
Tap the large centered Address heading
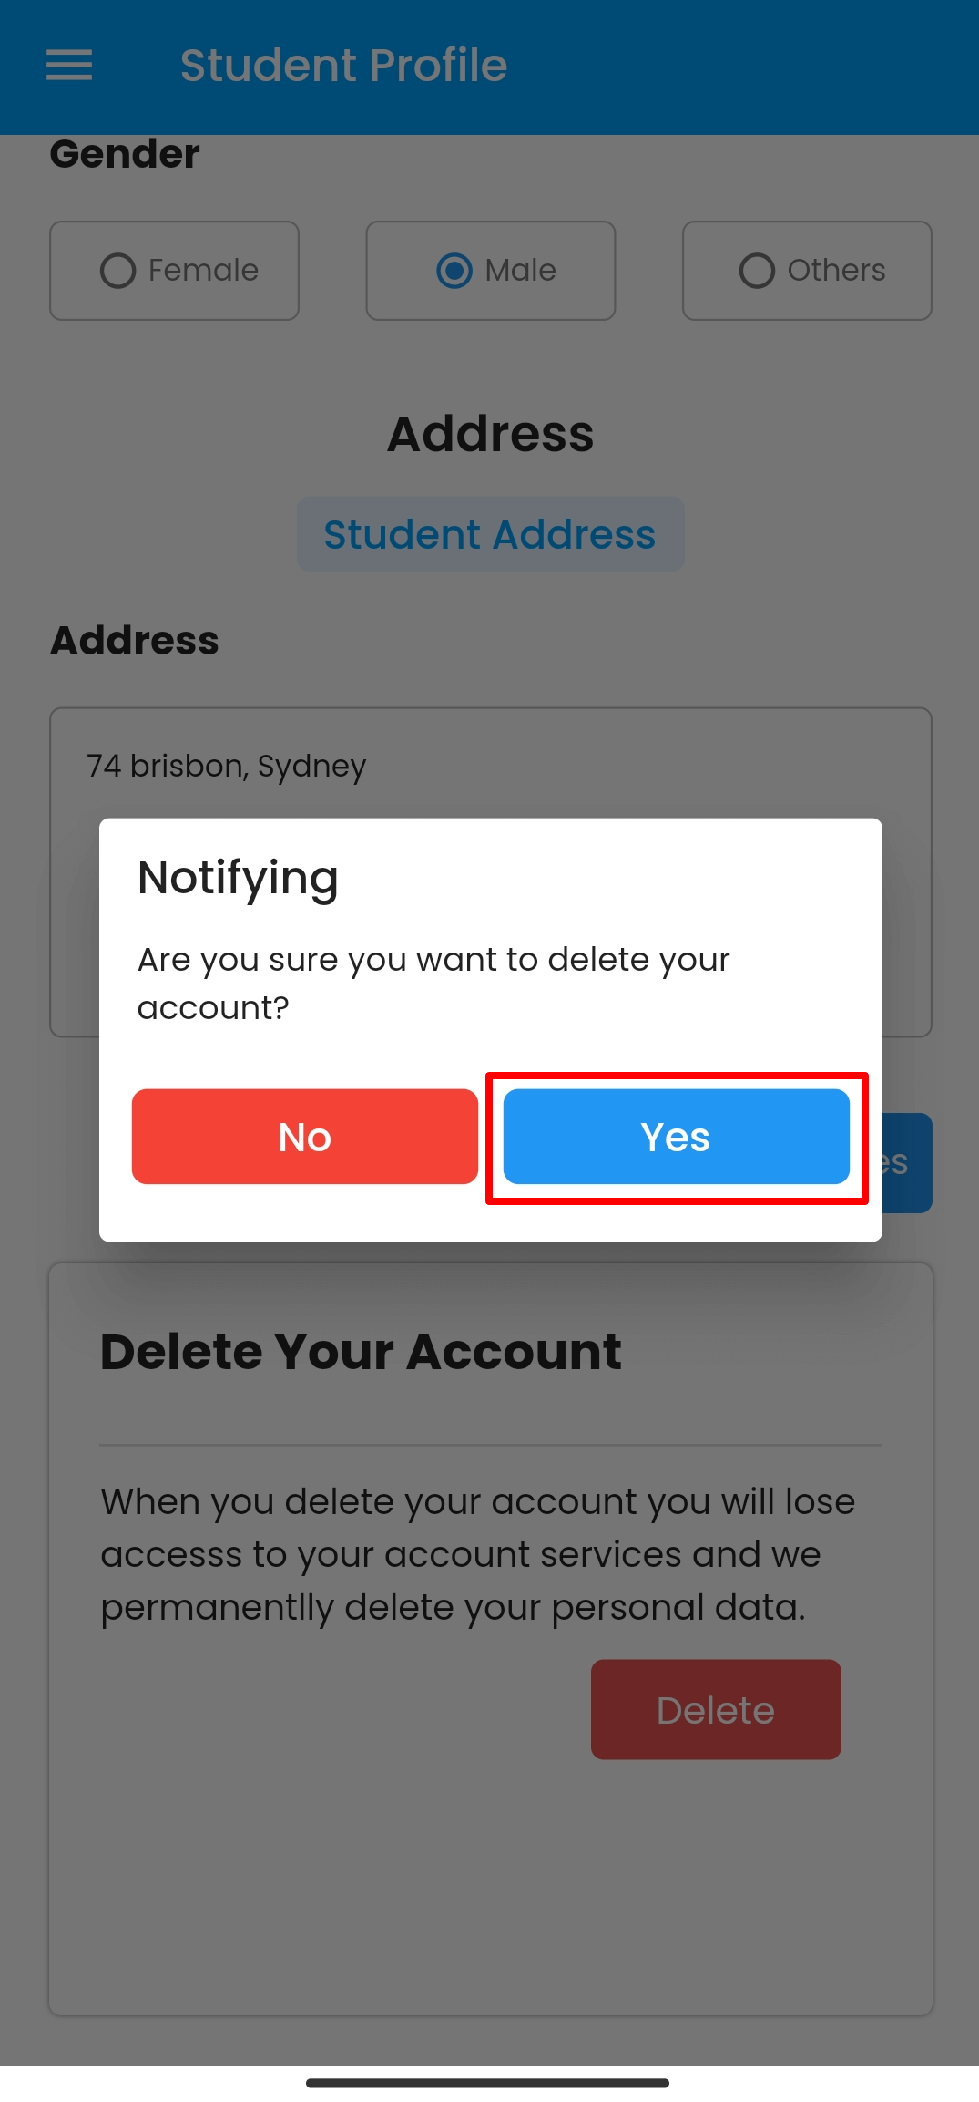(x=490, y=434)
